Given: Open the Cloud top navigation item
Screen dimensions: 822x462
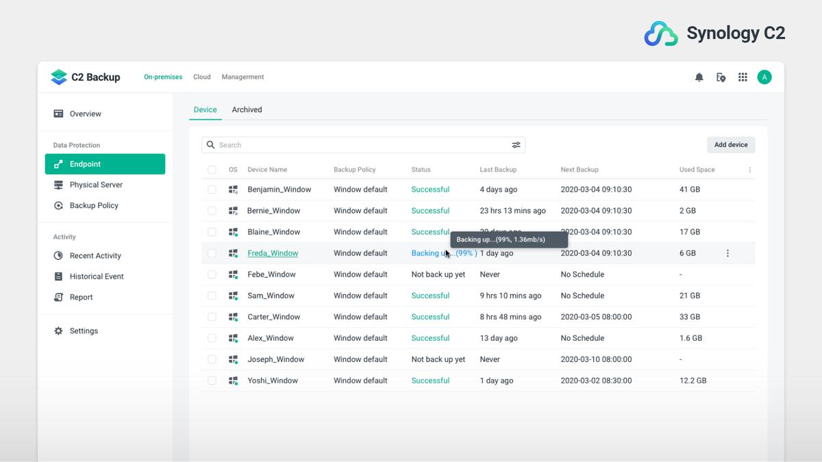Looking at the screenshot, I should point(201,77).
